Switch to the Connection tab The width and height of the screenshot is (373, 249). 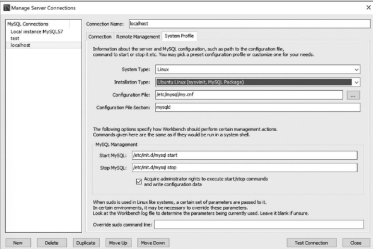(x=99, y=37)
